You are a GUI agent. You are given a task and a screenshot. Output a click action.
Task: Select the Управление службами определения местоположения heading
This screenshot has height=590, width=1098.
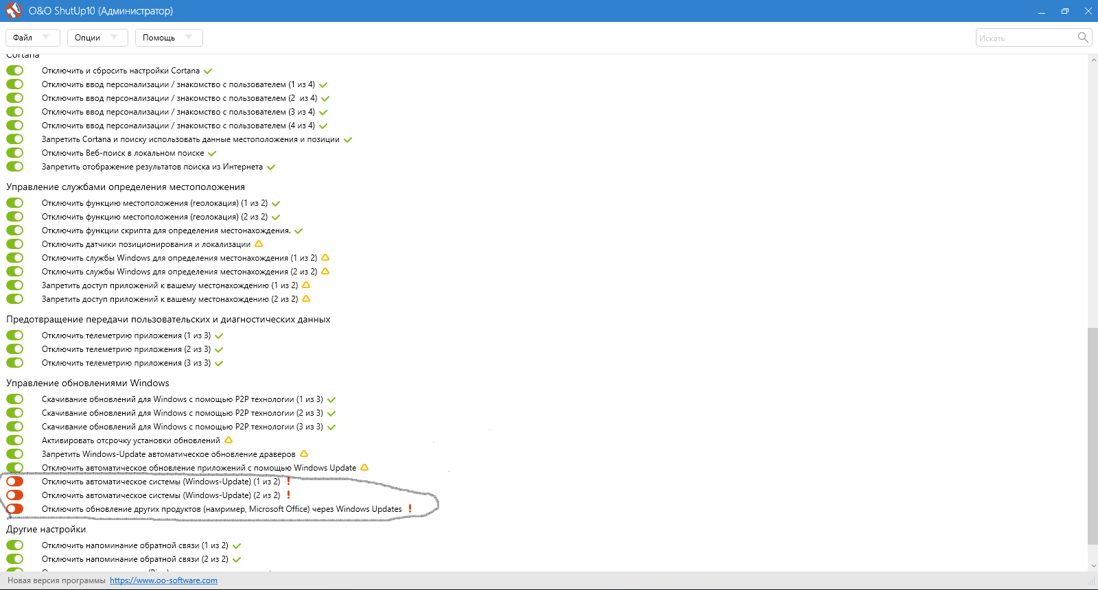[126, 187]
